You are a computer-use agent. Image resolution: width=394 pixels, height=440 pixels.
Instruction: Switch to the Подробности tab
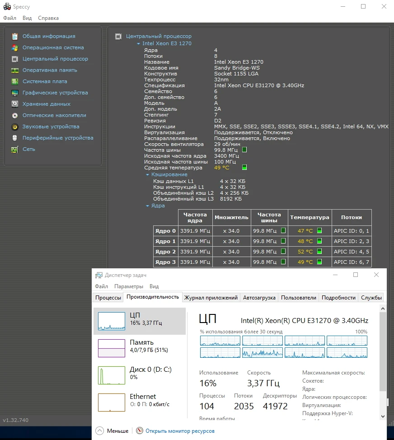click(x=338, y=297)
